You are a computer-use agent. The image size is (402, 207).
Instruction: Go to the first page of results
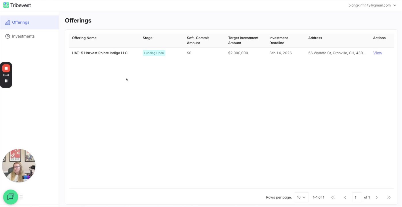333,198
